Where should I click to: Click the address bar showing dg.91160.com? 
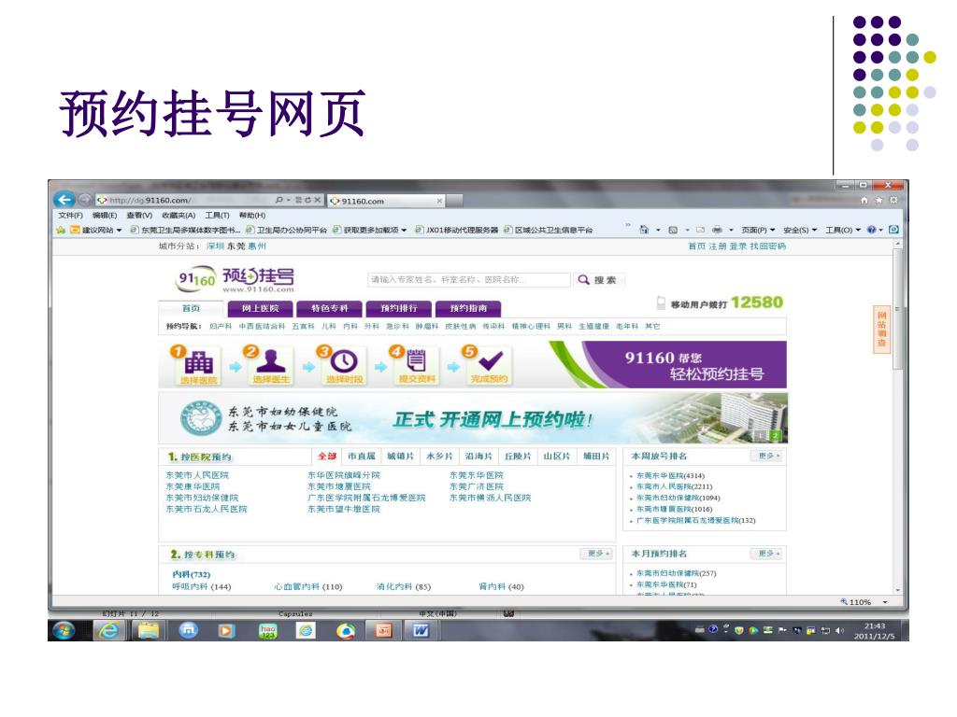point(183,200)
